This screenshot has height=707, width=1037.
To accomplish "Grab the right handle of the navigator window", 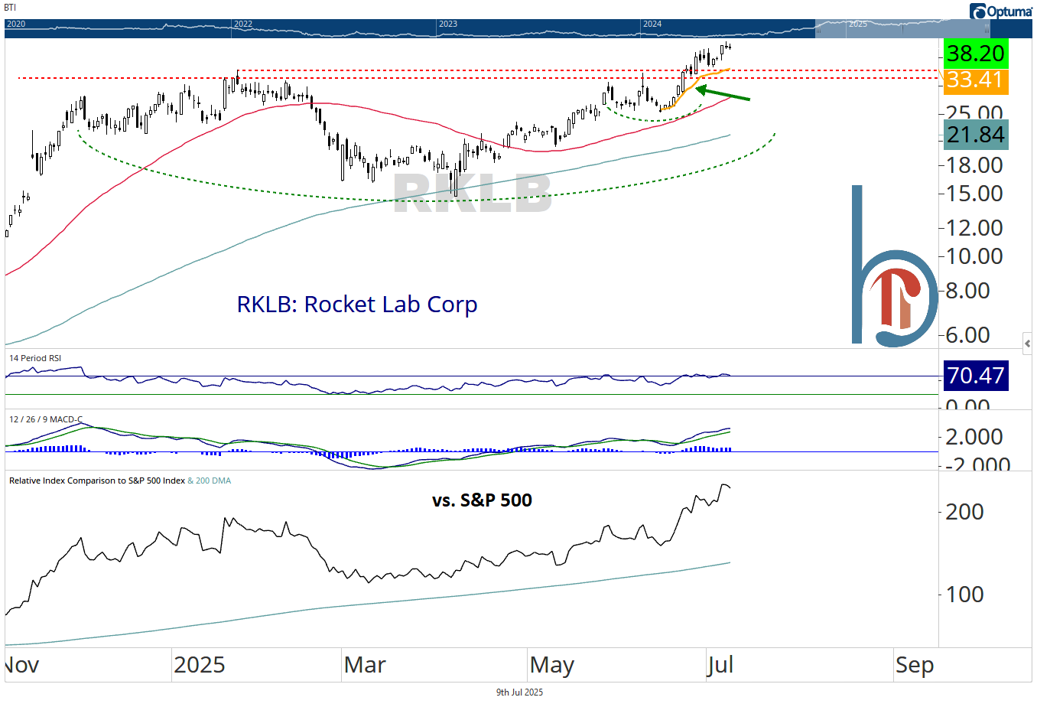I will (987, 28).
